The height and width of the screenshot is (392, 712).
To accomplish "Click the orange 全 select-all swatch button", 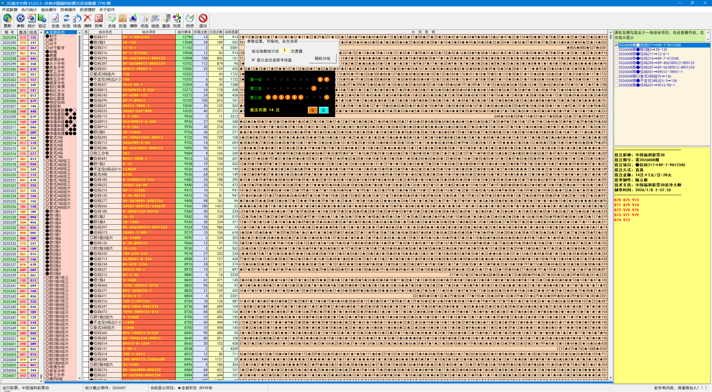I will coord(313,110).
